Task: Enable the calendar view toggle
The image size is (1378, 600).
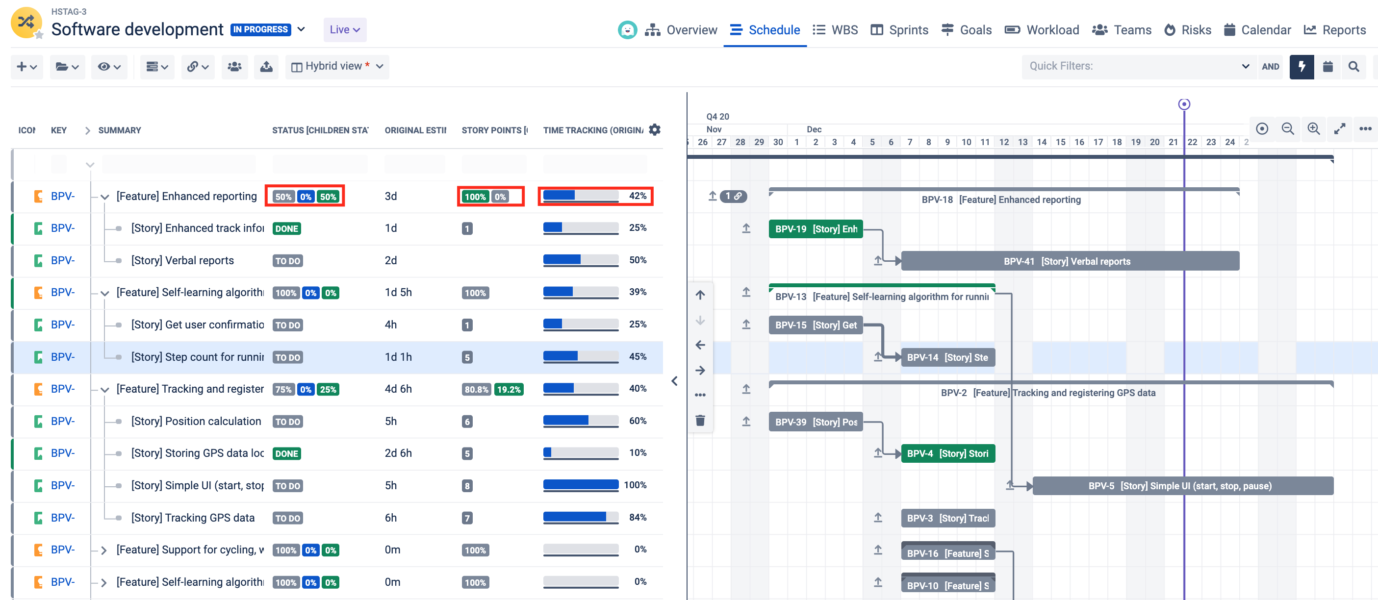Action: tap(1328, 66)
